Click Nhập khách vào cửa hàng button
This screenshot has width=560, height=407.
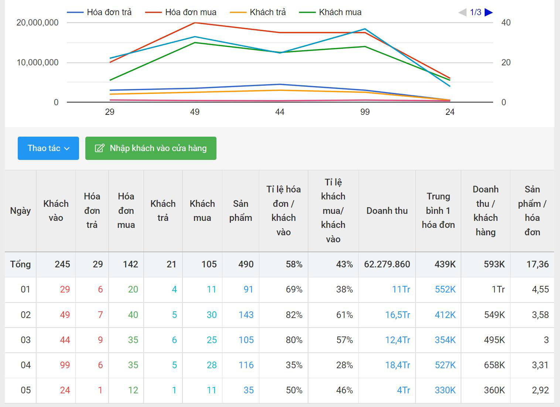tap(151, 148)
